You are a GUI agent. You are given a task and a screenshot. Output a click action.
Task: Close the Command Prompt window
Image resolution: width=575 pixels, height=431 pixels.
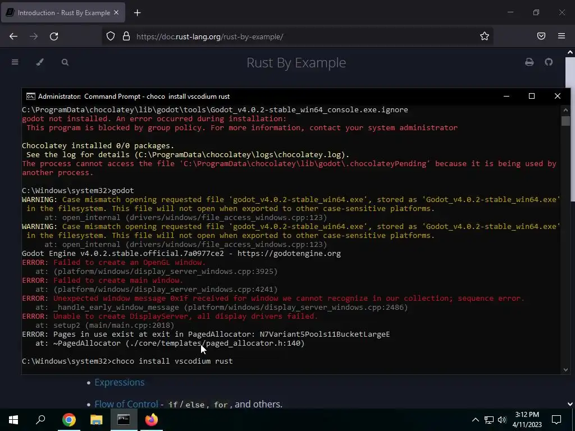[x=558, y=96]
